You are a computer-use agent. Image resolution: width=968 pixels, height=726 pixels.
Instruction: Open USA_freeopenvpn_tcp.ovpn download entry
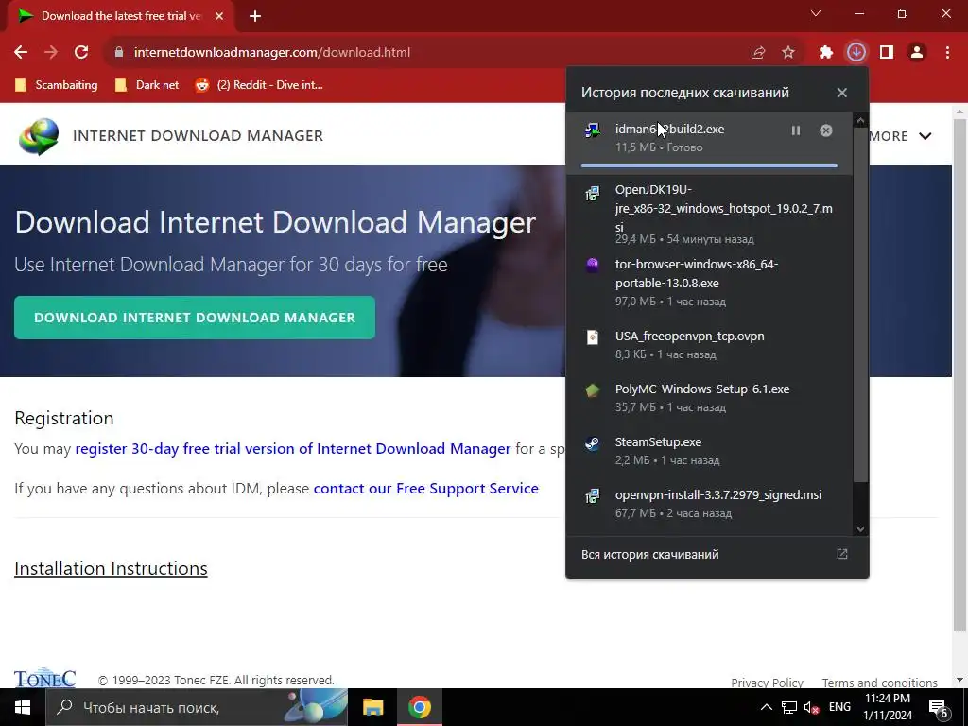click(x=709, y=344)
